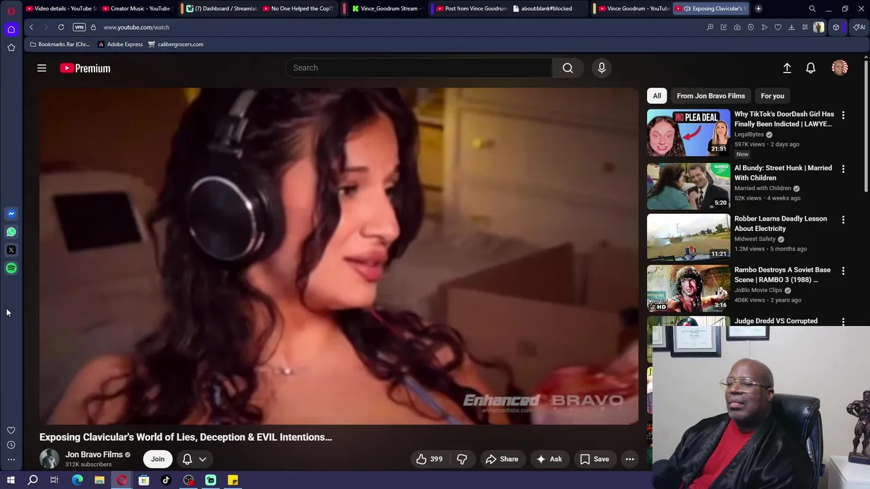Open the Adobe Express bookmark
The height and width of the screenshot is (489, 870).
120,44
